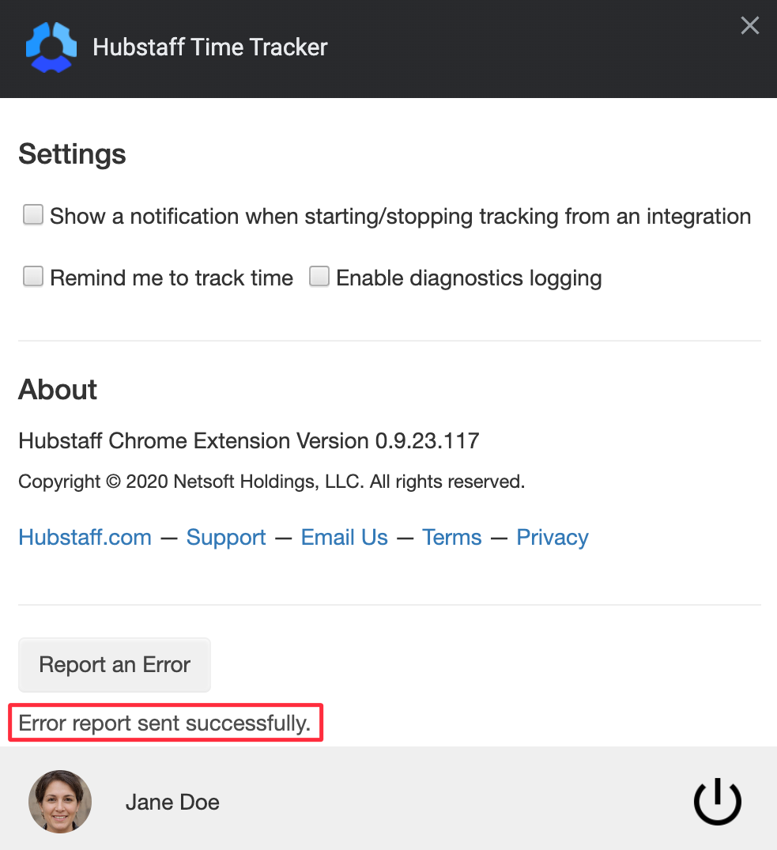Click the Hubstaff logo icon
This screenshot has height=850, width=777.
[51, 47]
